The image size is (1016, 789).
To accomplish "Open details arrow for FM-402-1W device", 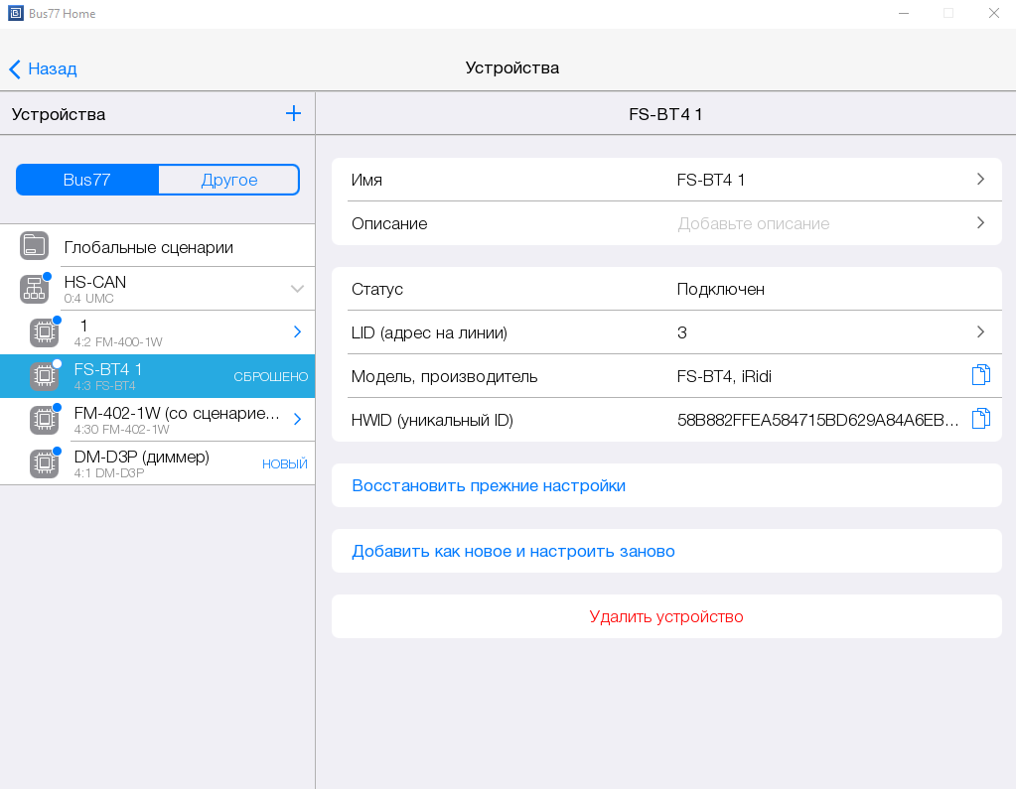I will [297, 420].
